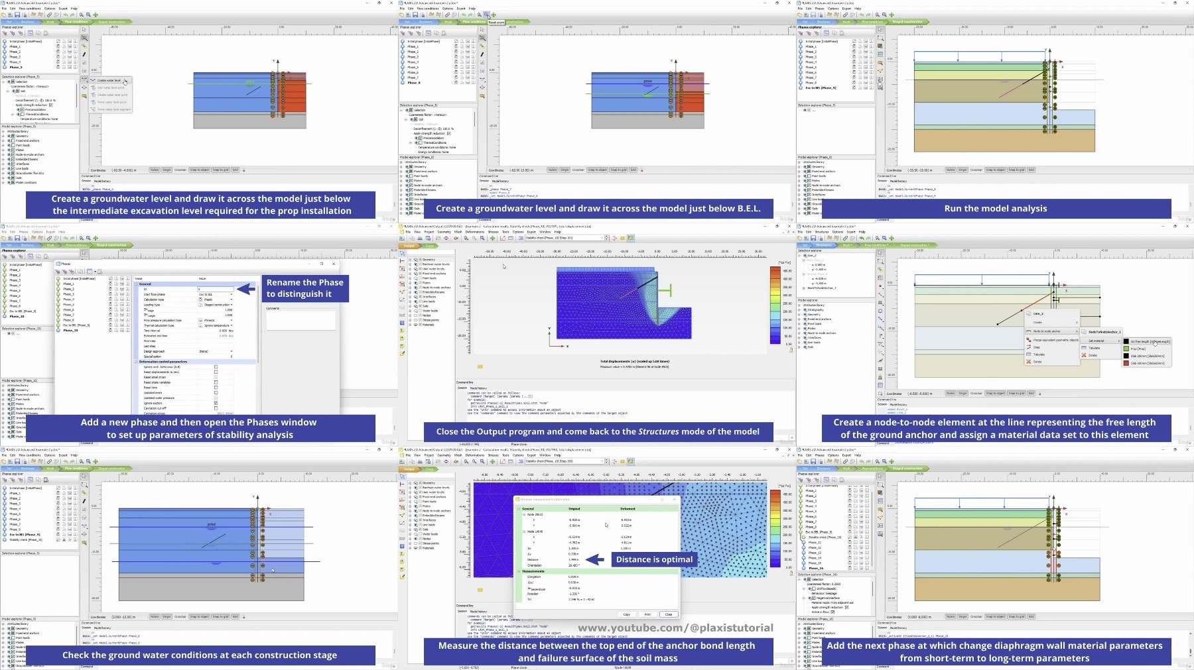Toggle Fixed-end anchors checkbox in top-left Model explorer
Screen dimensions: 1194x670
[13, 140]
